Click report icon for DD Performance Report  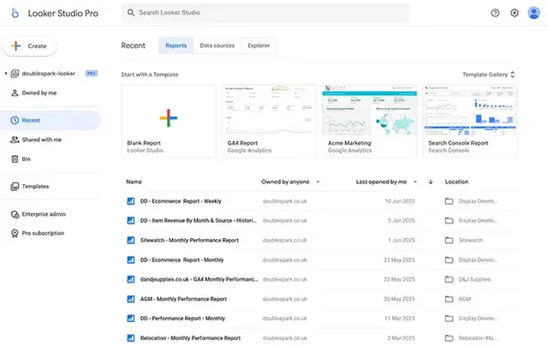(131, 319)
